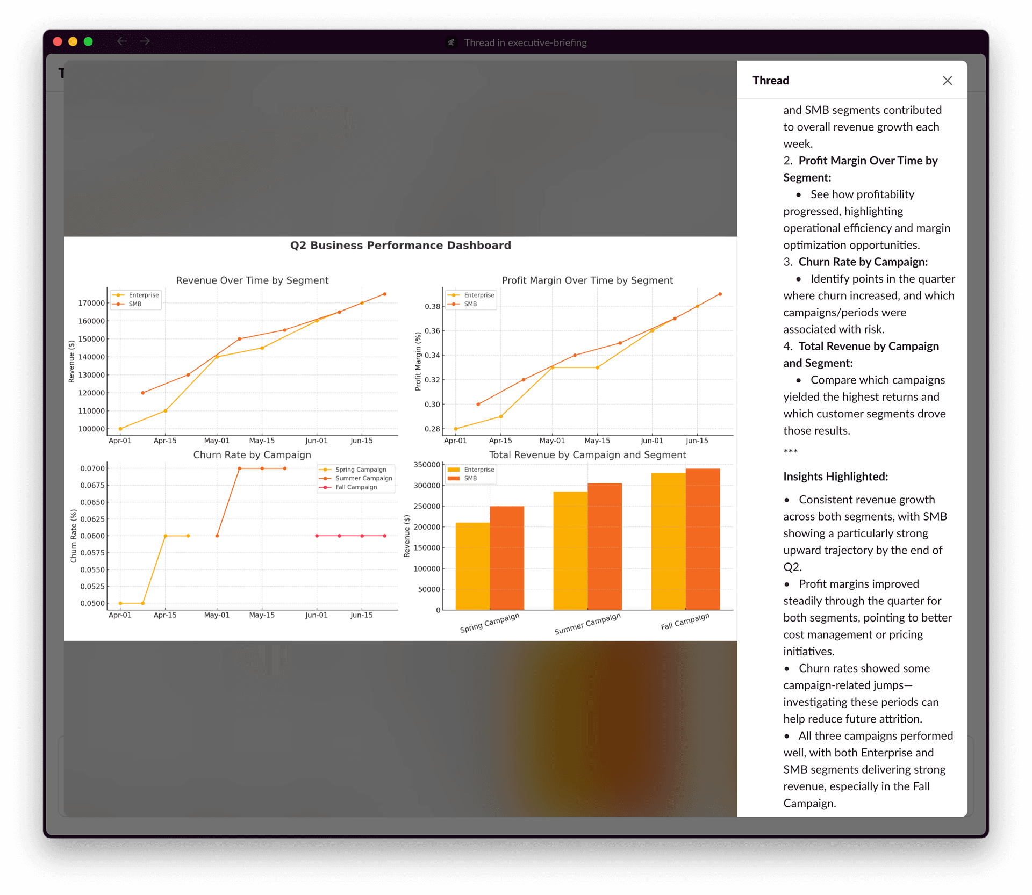Viewport: 1032px width, 895px height.
Task: Click the SMB bar for Fall Campaign
Action: [x=703, y=540]
